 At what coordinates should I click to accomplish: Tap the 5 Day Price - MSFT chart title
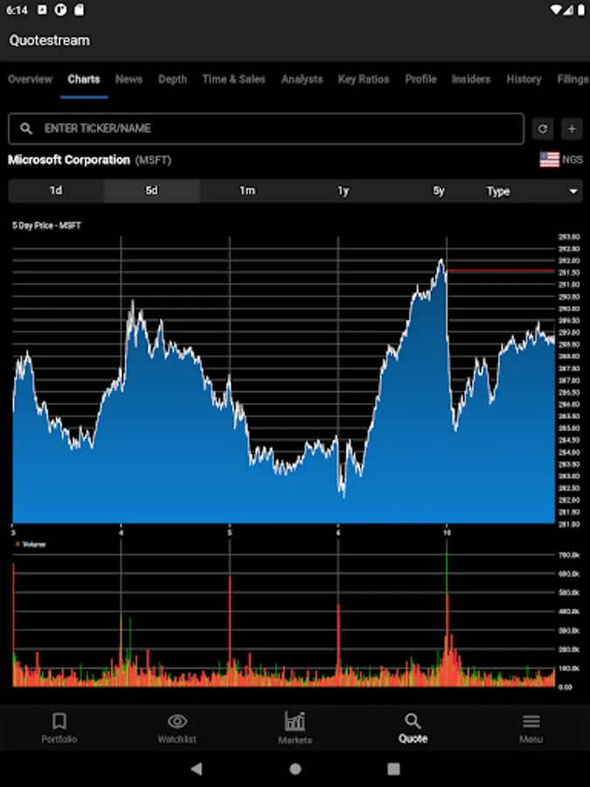46,226
